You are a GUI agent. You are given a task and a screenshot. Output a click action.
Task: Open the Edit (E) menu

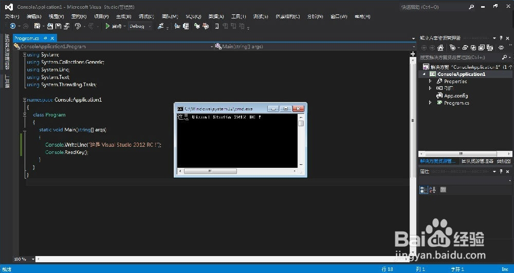coord(34,16)
